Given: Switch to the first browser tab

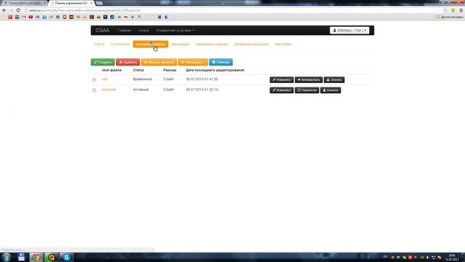Looking at the screenshot, I should click(25, 3).
